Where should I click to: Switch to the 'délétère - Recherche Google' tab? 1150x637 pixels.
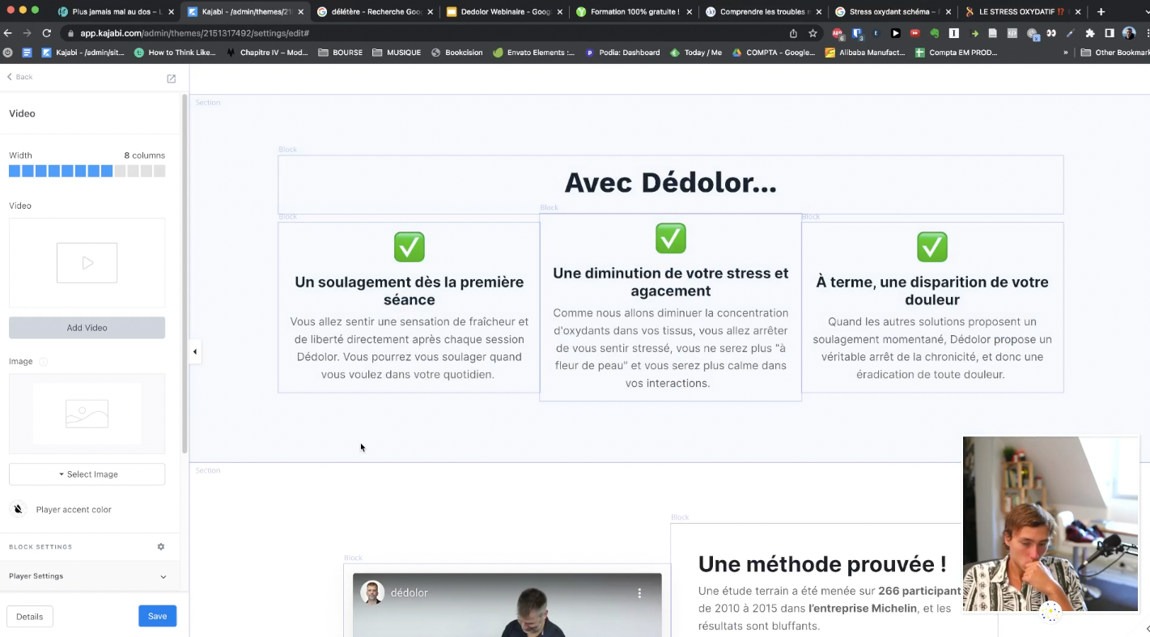[x=374, y=11]
